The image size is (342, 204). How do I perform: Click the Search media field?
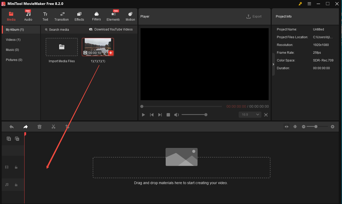[59, 29]
